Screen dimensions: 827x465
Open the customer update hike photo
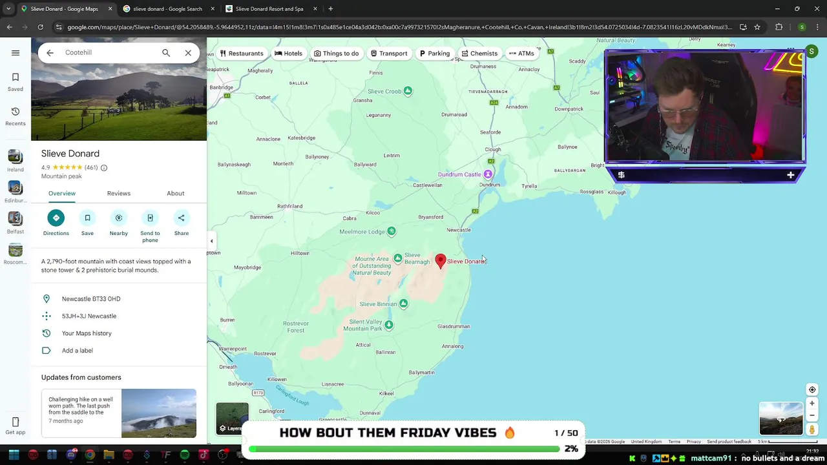(159, 413)
